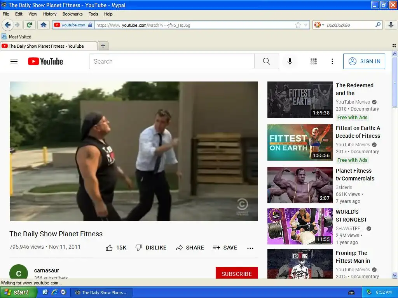The height and width of the screenshot is (298, 398).
Task: Open the carnasaur channel name link
Action: click(47, 270)
